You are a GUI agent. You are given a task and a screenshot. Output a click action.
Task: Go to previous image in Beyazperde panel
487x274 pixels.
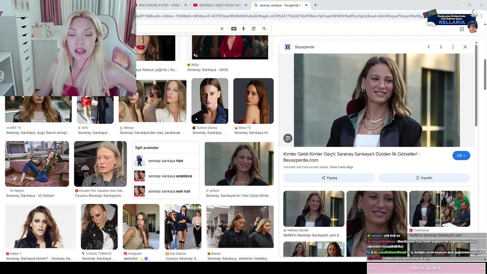pyautogui.click(x=428, y=47)
